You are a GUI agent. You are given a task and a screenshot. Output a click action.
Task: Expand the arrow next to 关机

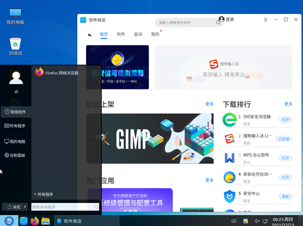pyautogui.click(x=25, y=207)
